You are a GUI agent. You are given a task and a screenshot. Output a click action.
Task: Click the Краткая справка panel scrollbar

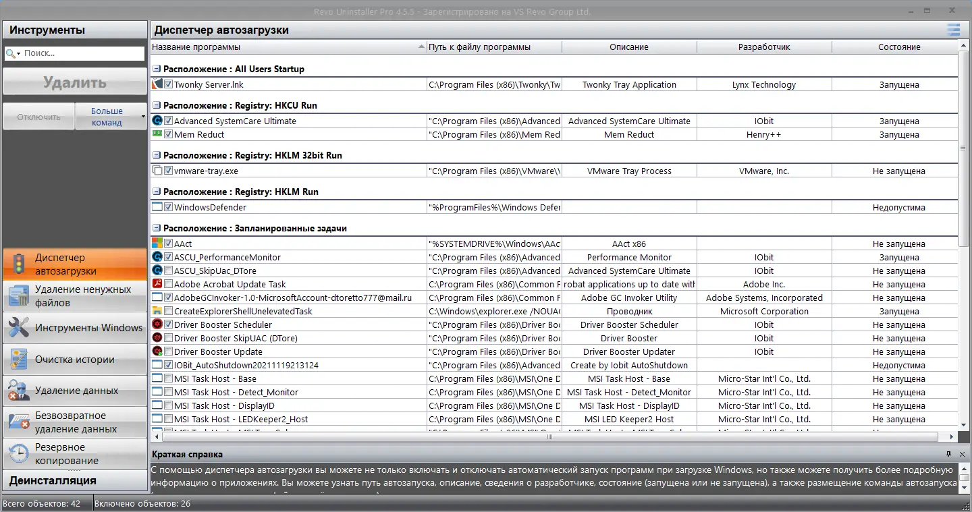(x=963, y=479)
